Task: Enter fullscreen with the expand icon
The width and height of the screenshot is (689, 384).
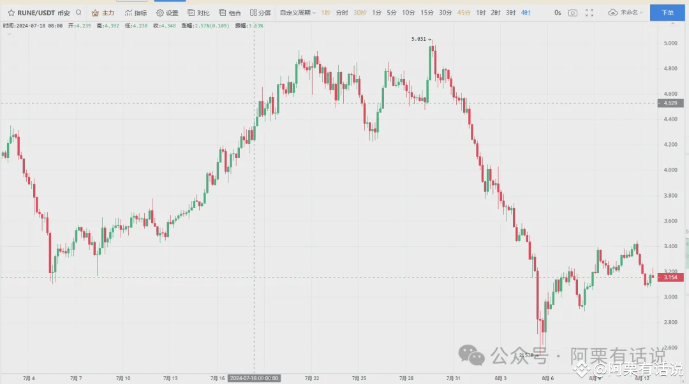Action: click(x=589, y=13)
